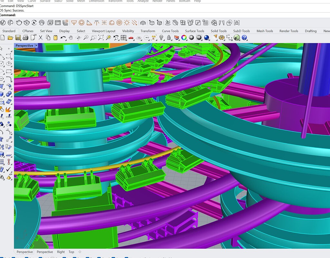Viewport: 330px width, 258px height.
Task: Activate the Zoom window tool
Action: pyautogui.click(x=93, y=38)
